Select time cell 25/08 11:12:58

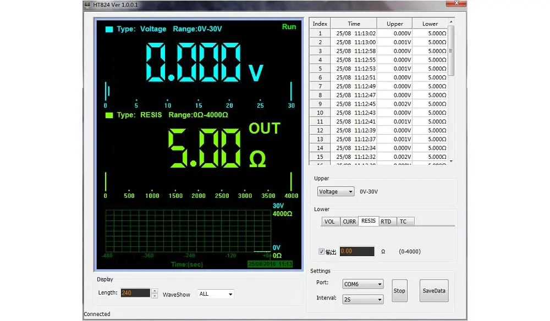point(354,51)
